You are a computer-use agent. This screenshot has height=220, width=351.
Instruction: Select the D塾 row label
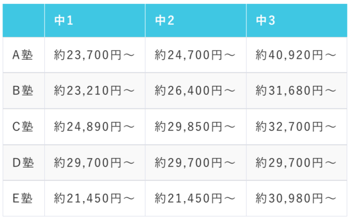pos(22,163)
